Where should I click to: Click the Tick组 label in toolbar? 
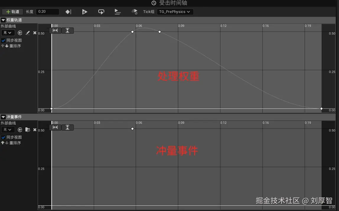149,12
